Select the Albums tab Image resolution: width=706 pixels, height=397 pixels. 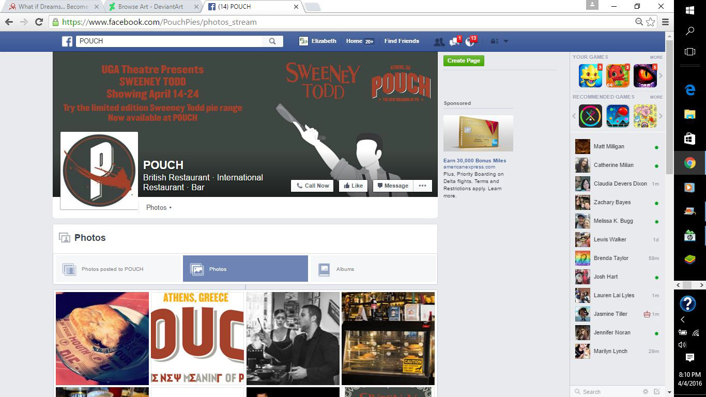point(373,269)
